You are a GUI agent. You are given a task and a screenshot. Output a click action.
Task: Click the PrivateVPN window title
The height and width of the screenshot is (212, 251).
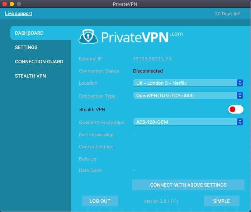[x=125, y=4]
